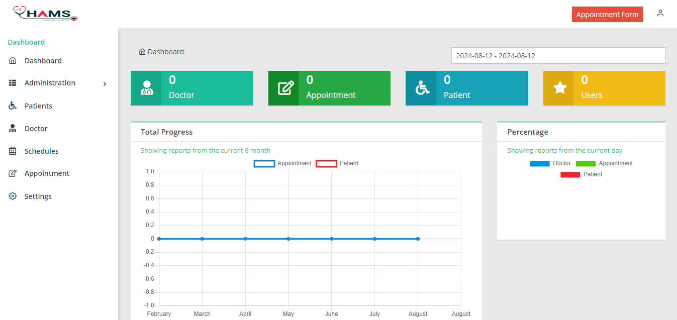Open the user profile icon menu
Viewport: 677px width, 320px height.
tap(660, 14)
